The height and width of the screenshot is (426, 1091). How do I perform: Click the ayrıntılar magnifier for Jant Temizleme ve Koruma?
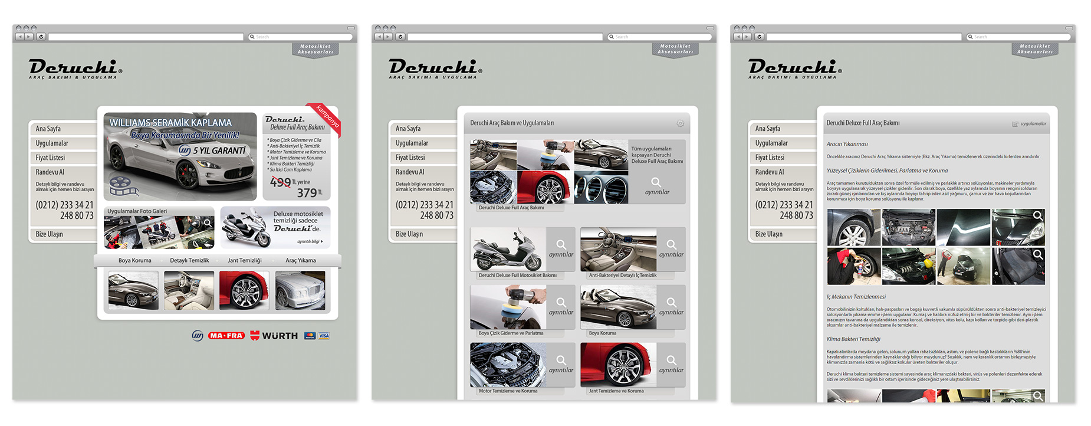click(x=671, y=360)
